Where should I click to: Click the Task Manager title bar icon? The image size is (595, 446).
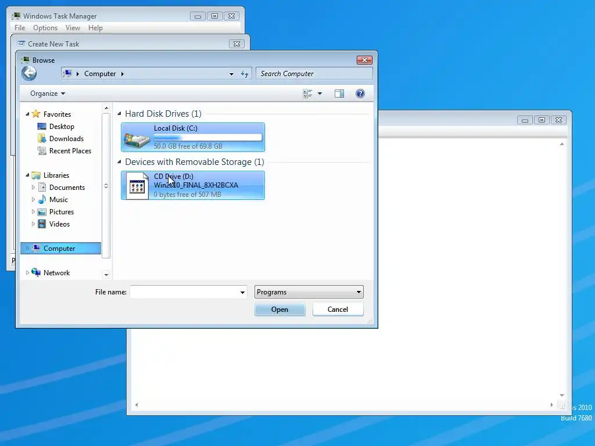pyautogui.click(x=16, y=16)
